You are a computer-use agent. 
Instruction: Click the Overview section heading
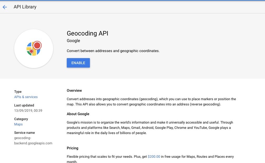pyautogui.click(x=74, y=90)
